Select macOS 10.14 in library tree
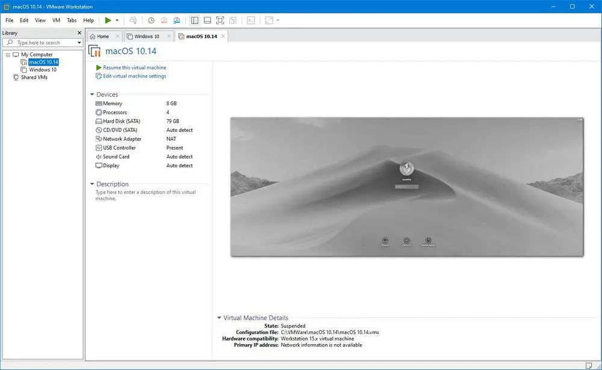This screenshot has height=370, width=602. tap(44, 62)
